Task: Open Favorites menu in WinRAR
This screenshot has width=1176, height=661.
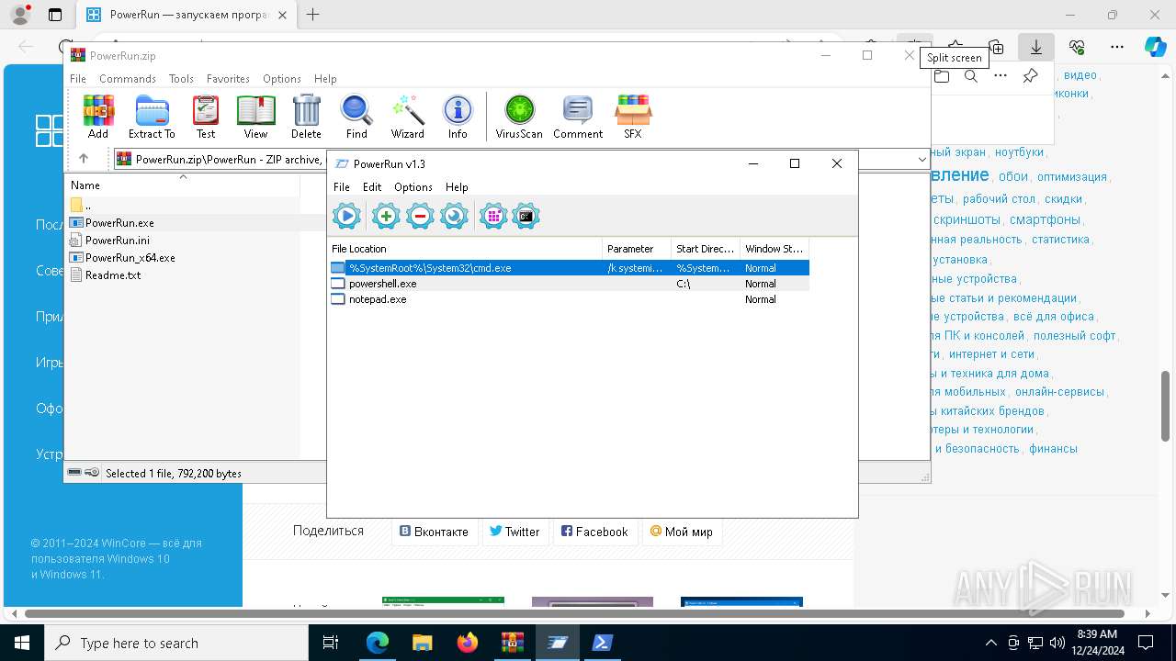Action: [228, 79]
